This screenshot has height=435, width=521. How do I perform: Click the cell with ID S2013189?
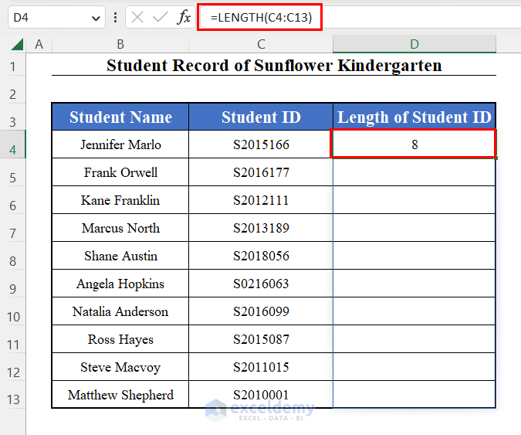[x=261, y=228]
